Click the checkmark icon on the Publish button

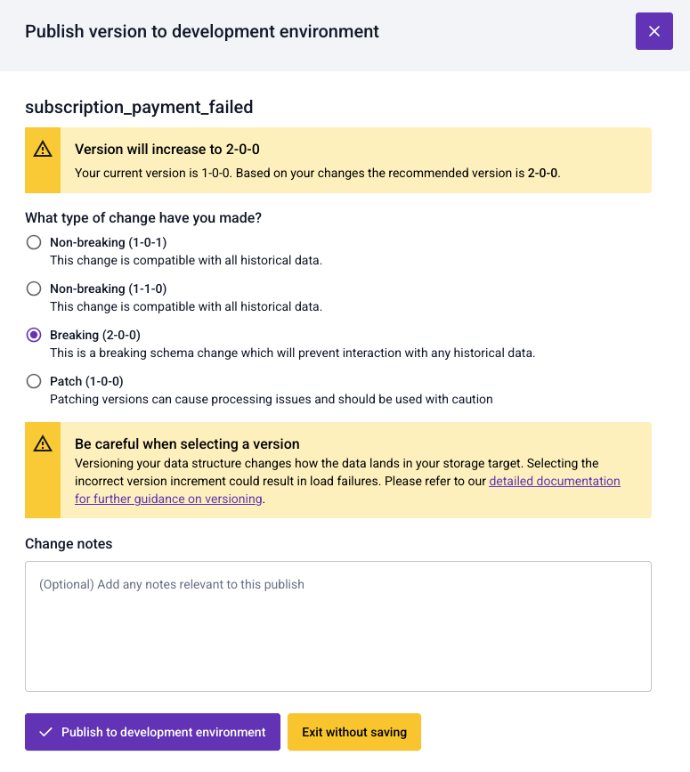[46, 732]
